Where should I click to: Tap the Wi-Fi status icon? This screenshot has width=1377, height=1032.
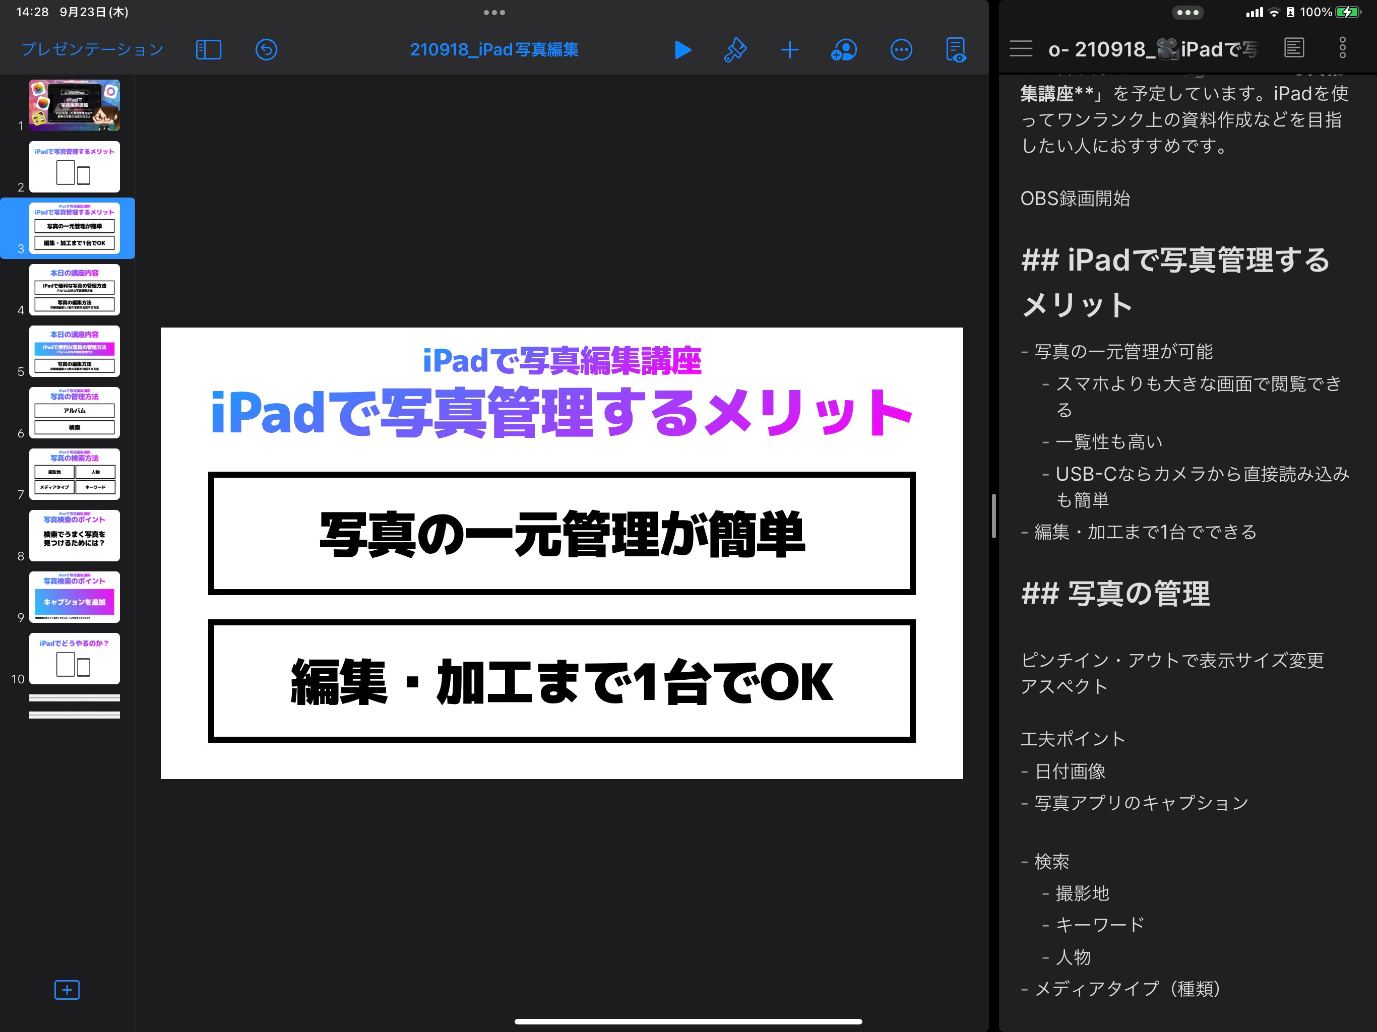point(1274,13)
